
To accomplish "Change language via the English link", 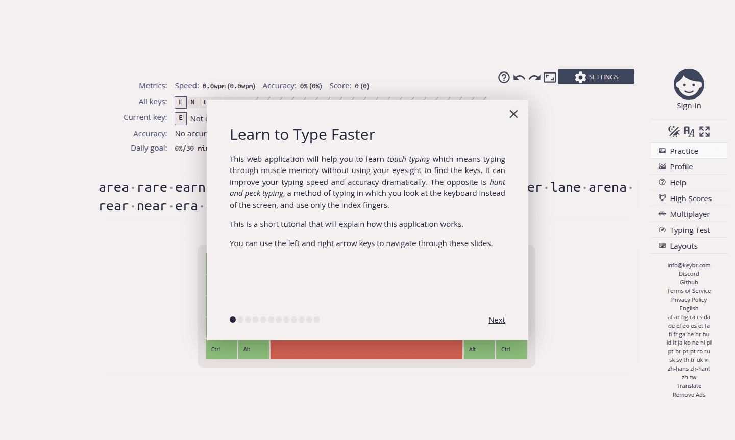I will pyautogui.click(x=689, y=308).
